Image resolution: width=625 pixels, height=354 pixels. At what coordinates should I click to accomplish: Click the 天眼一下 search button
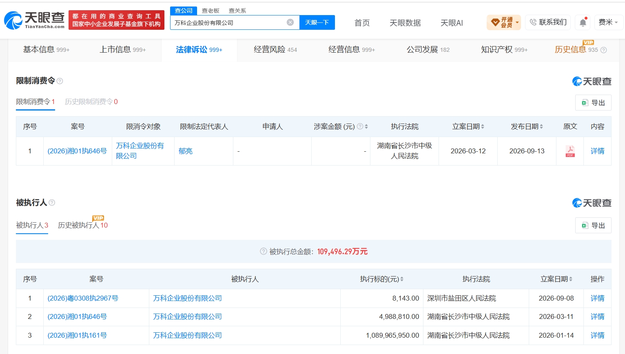[x=317, y=22]
